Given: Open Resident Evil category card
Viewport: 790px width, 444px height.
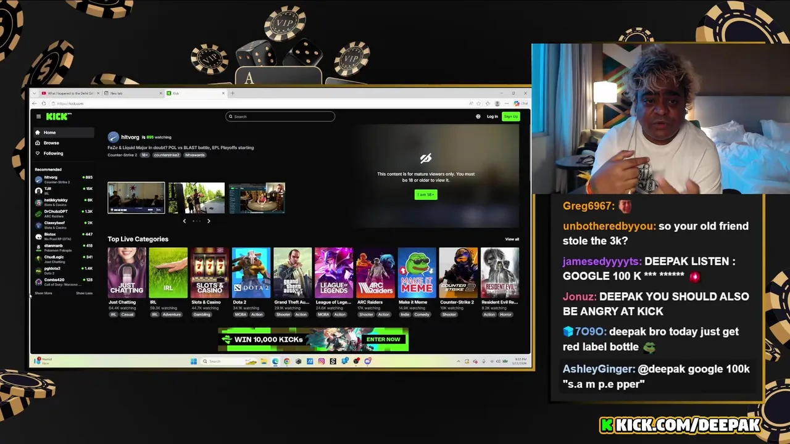Looking at the screenshot, I should [500, 273].
